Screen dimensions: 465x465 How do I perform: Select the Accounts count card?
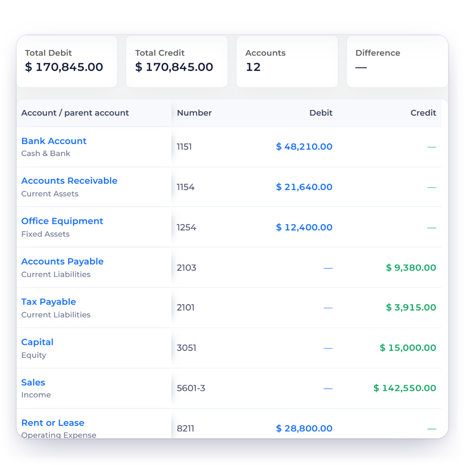click(x=287, y=61)
